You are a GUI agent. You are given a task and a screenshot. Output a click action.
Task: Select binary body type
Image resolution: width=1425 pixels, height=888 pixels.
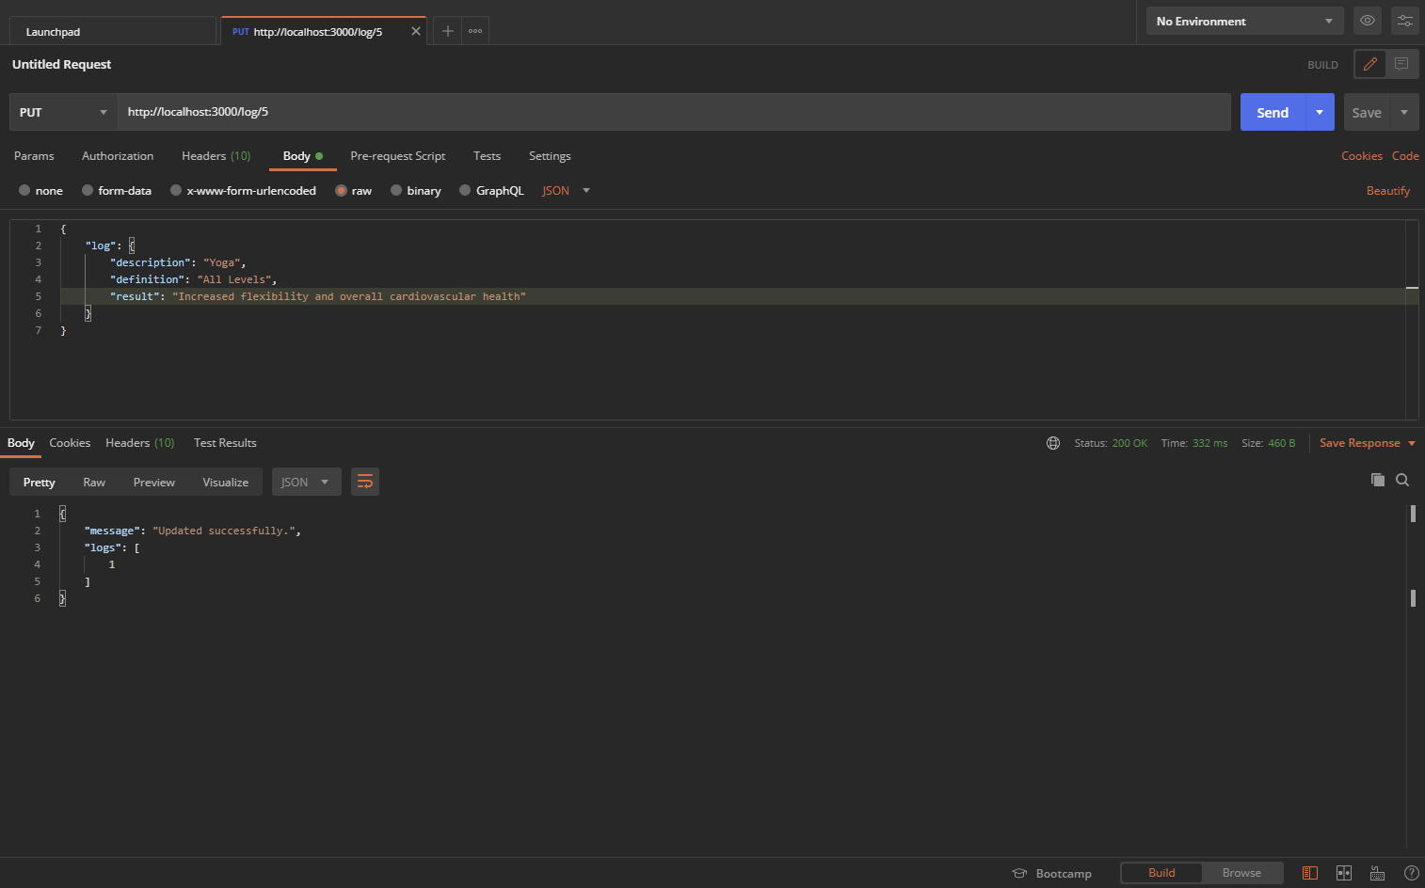[416, 190]
